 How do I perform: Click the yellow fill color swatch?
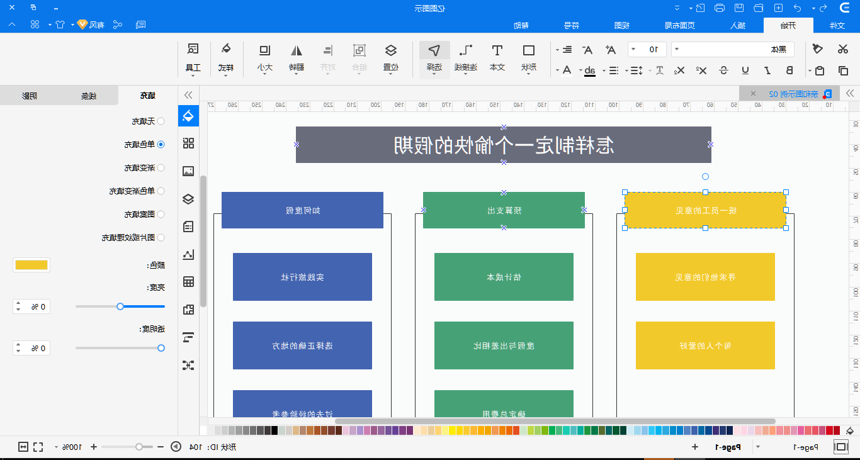click(31, 265)
